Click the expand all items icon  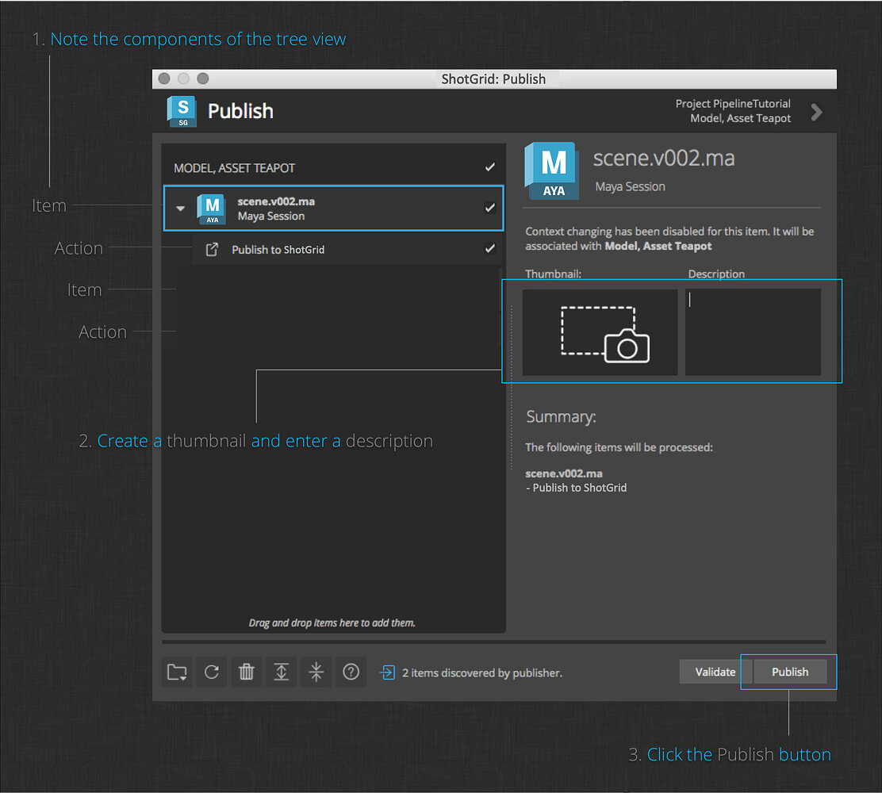tap(282, 672)
